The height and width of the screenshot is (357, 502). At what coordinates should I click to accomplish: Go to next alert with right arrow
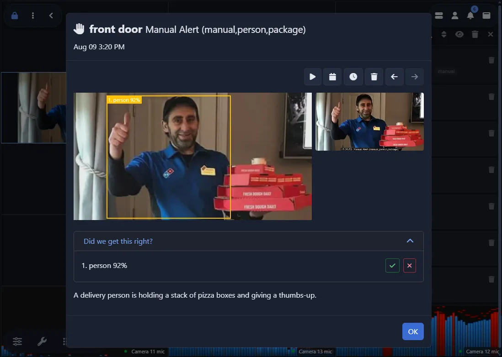click(x=415, y=77)
